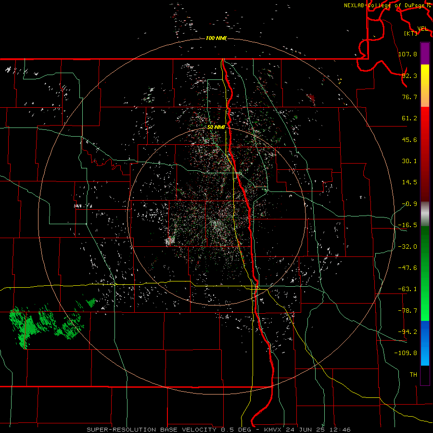Screen dimensions: 433x433
Task: Click the 50 NMI range ring label
Action: click(x=216, y=127)
